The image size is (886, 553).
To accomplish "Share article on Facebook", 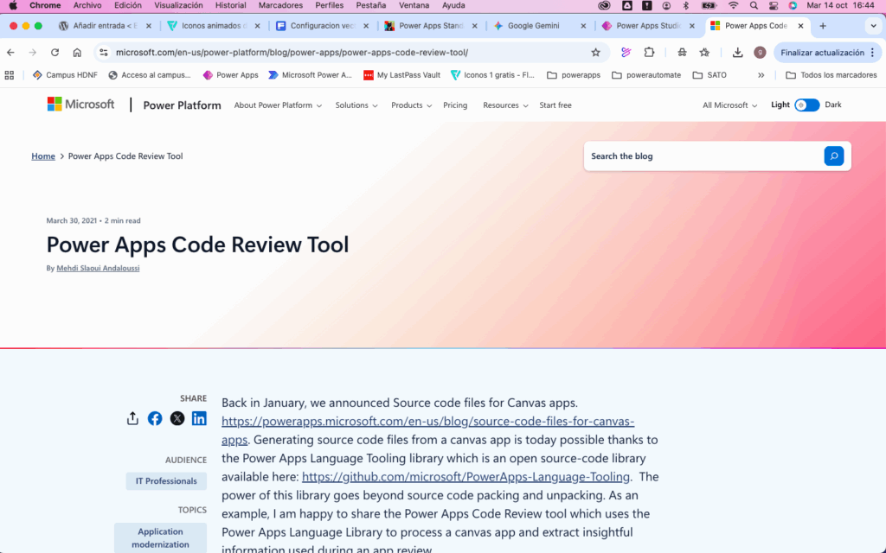I will (x=155, y=418).
